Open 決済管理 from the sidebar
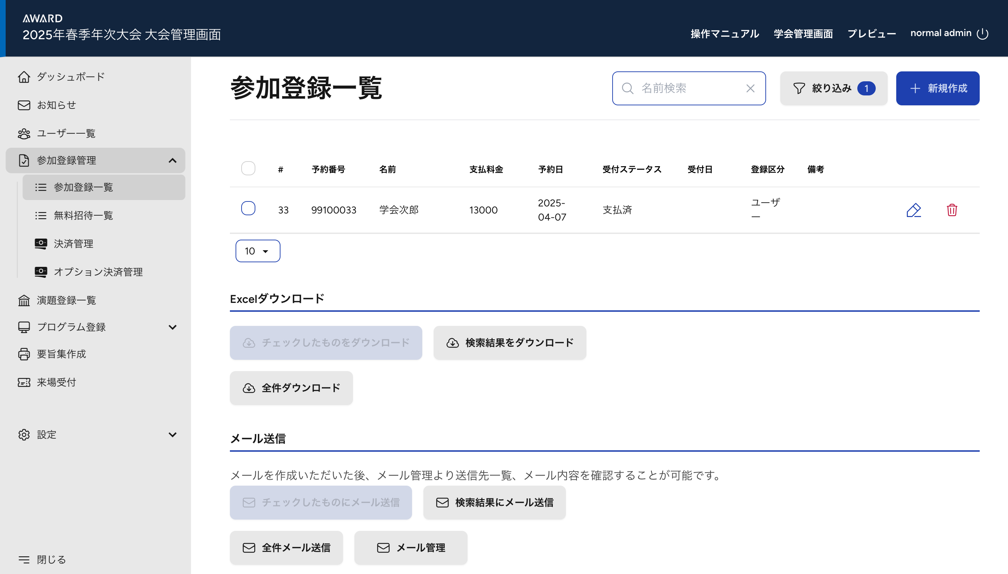This screenshot has height=574, width=1008. pyautogui.click(x=73, y=244)
